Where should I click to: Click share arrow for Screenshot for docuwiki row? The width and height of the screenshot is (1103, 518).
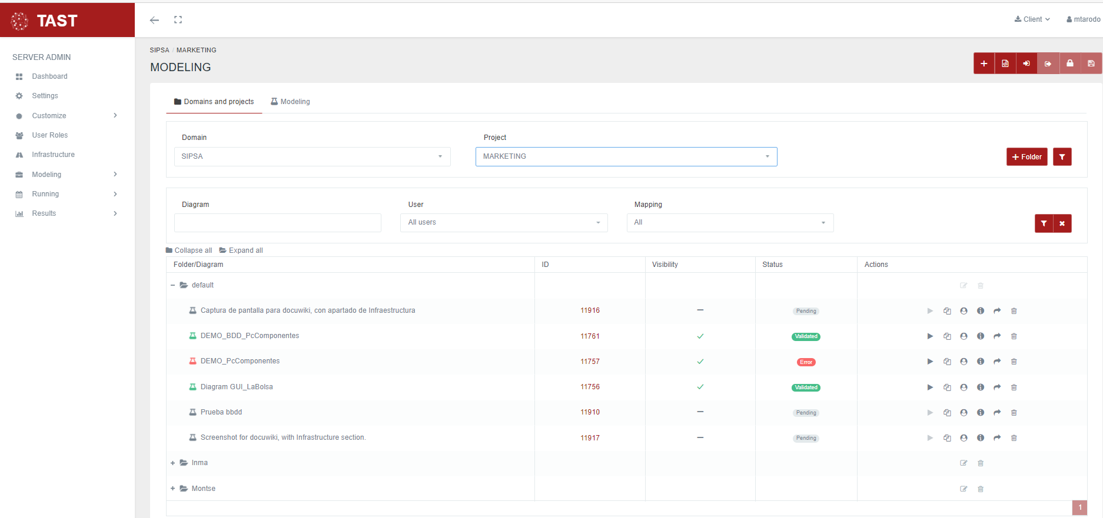(997, 438)
